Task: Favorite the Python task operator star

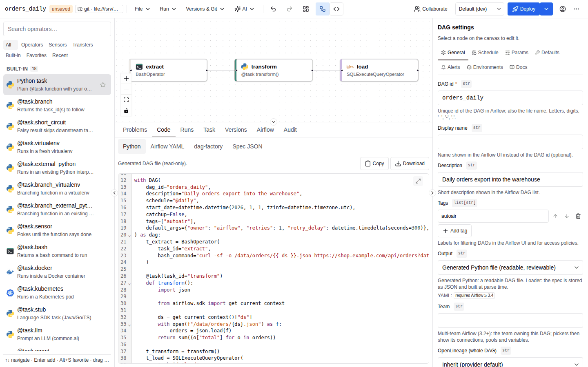Action: pyautogui.click(x=103, y=85)
